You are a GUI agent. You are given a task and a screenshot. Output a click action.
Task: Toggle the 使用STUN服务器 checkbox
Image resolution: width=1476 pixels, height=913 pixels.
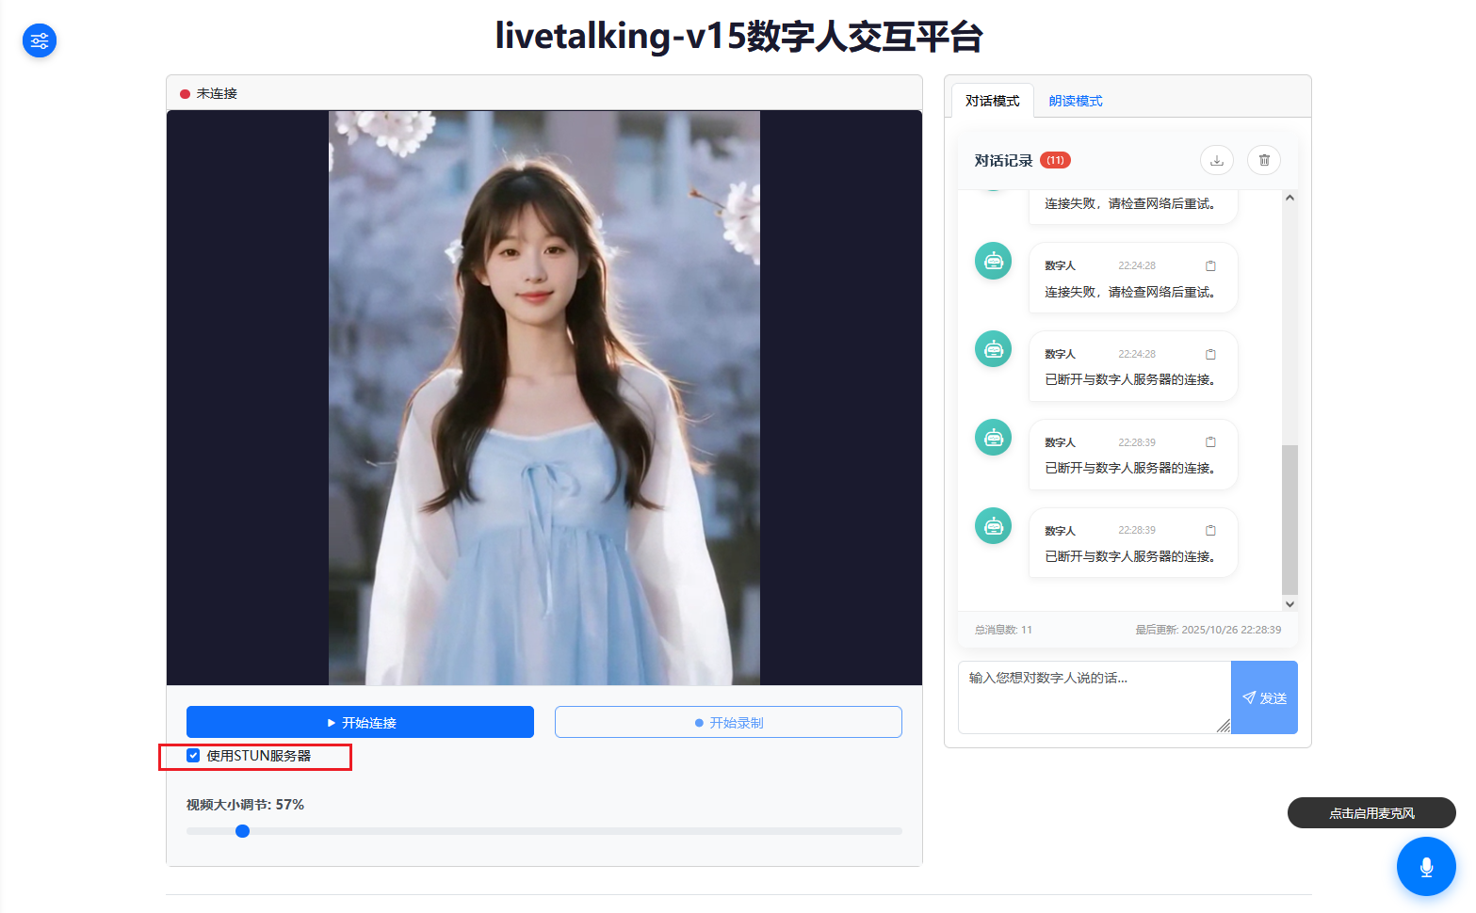pyautogui.click(x=193, y=755)
